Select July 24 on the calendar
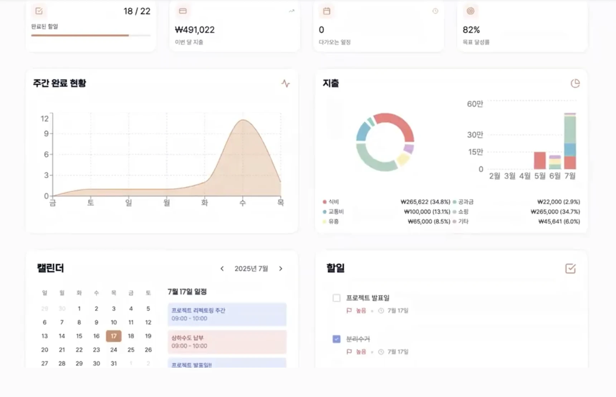Image resolution: width=616 pixels, height=397 pixels. [x=114, y=350]
